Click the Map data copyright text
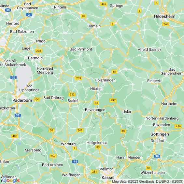 click(x=148, y=181)
